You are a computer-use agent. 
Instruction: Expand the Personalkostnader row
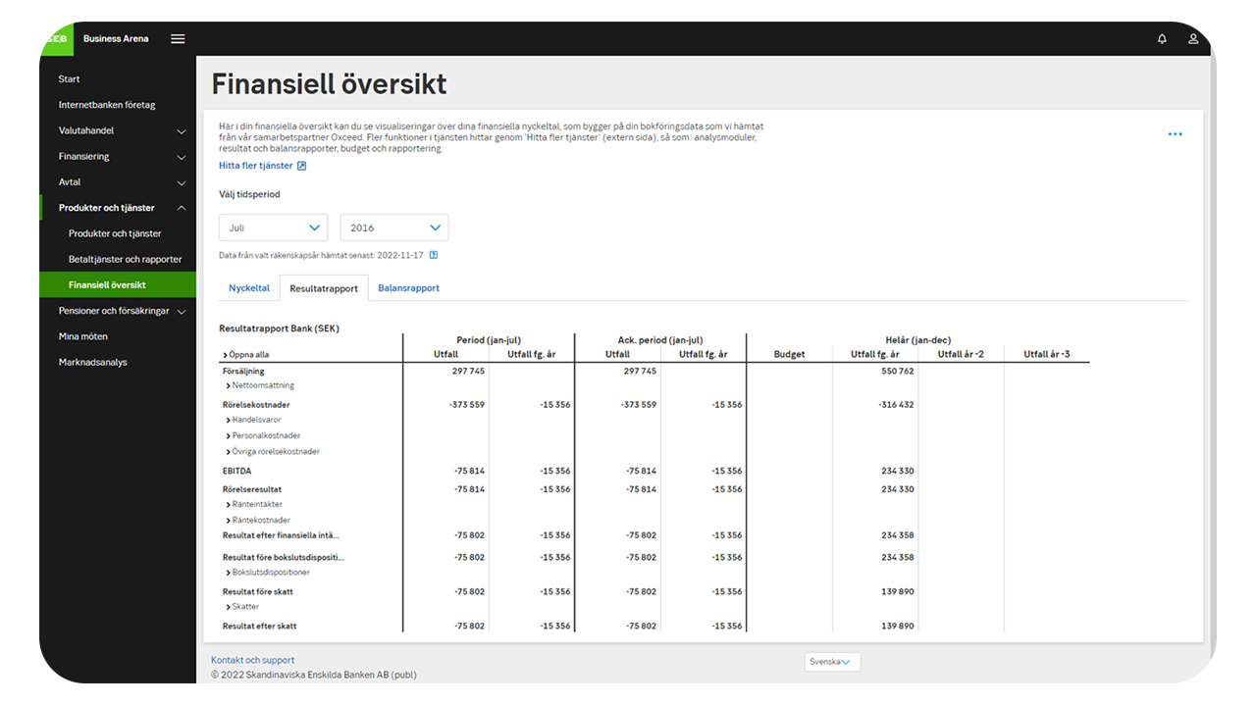tap(265, 435)
